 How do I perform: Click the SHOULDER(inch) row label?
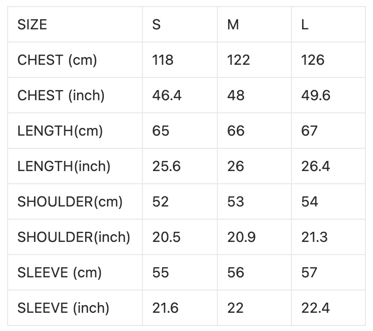coord(74,237)
